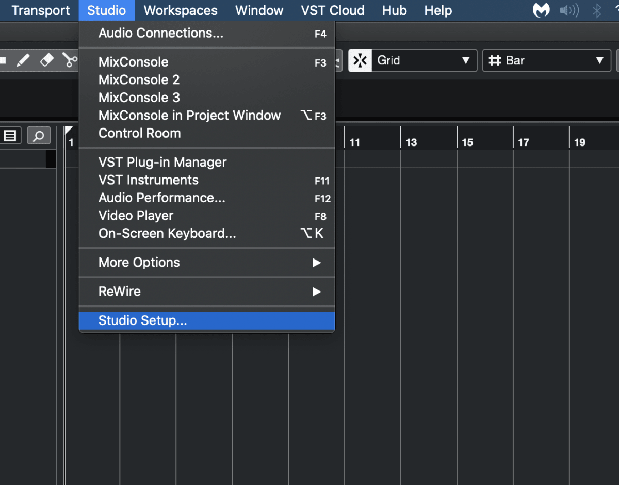
Task: Open the Help menu
Action: tap(438, 10)
